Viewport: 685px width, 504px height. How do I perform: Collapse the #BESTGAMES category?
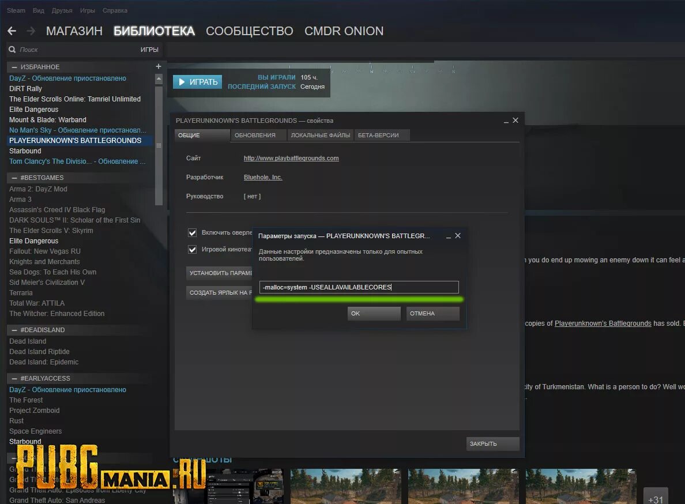tap(14, 178)
